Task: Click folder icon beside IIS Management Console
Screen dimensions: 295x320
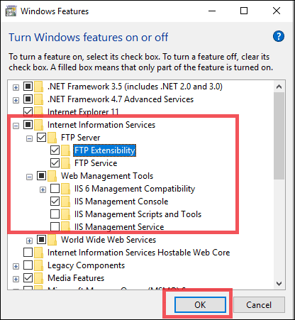Action: (x=66, y=202)
